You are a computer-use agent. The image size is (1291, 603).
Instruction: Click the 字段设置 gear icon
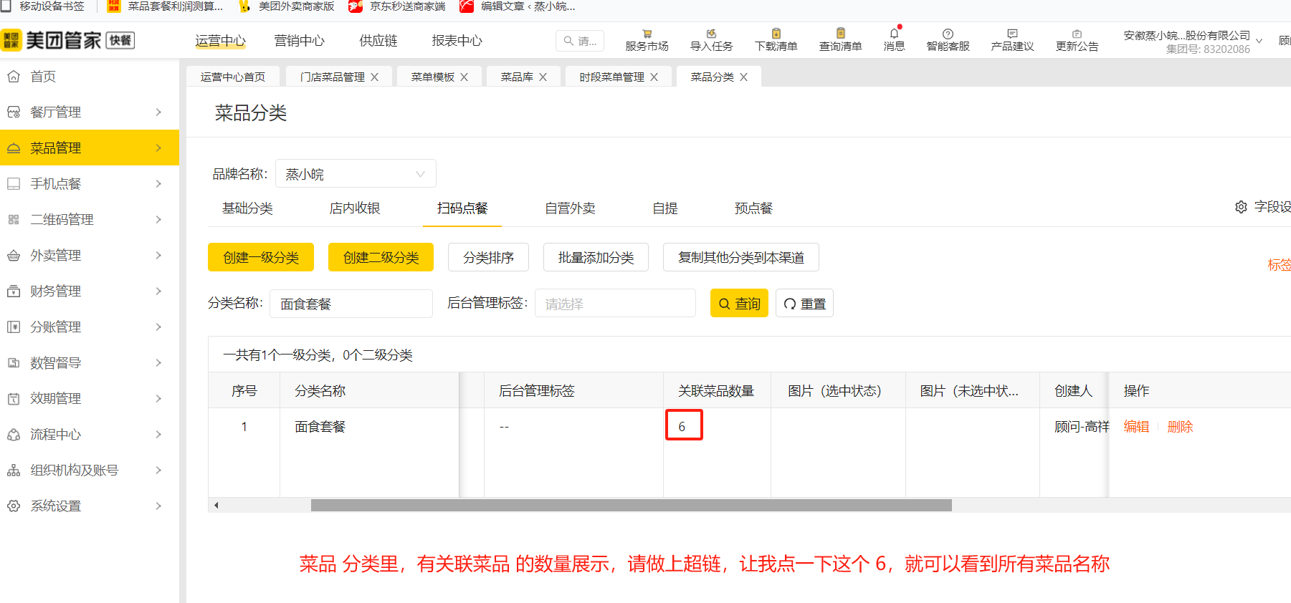coord(1241,207)
